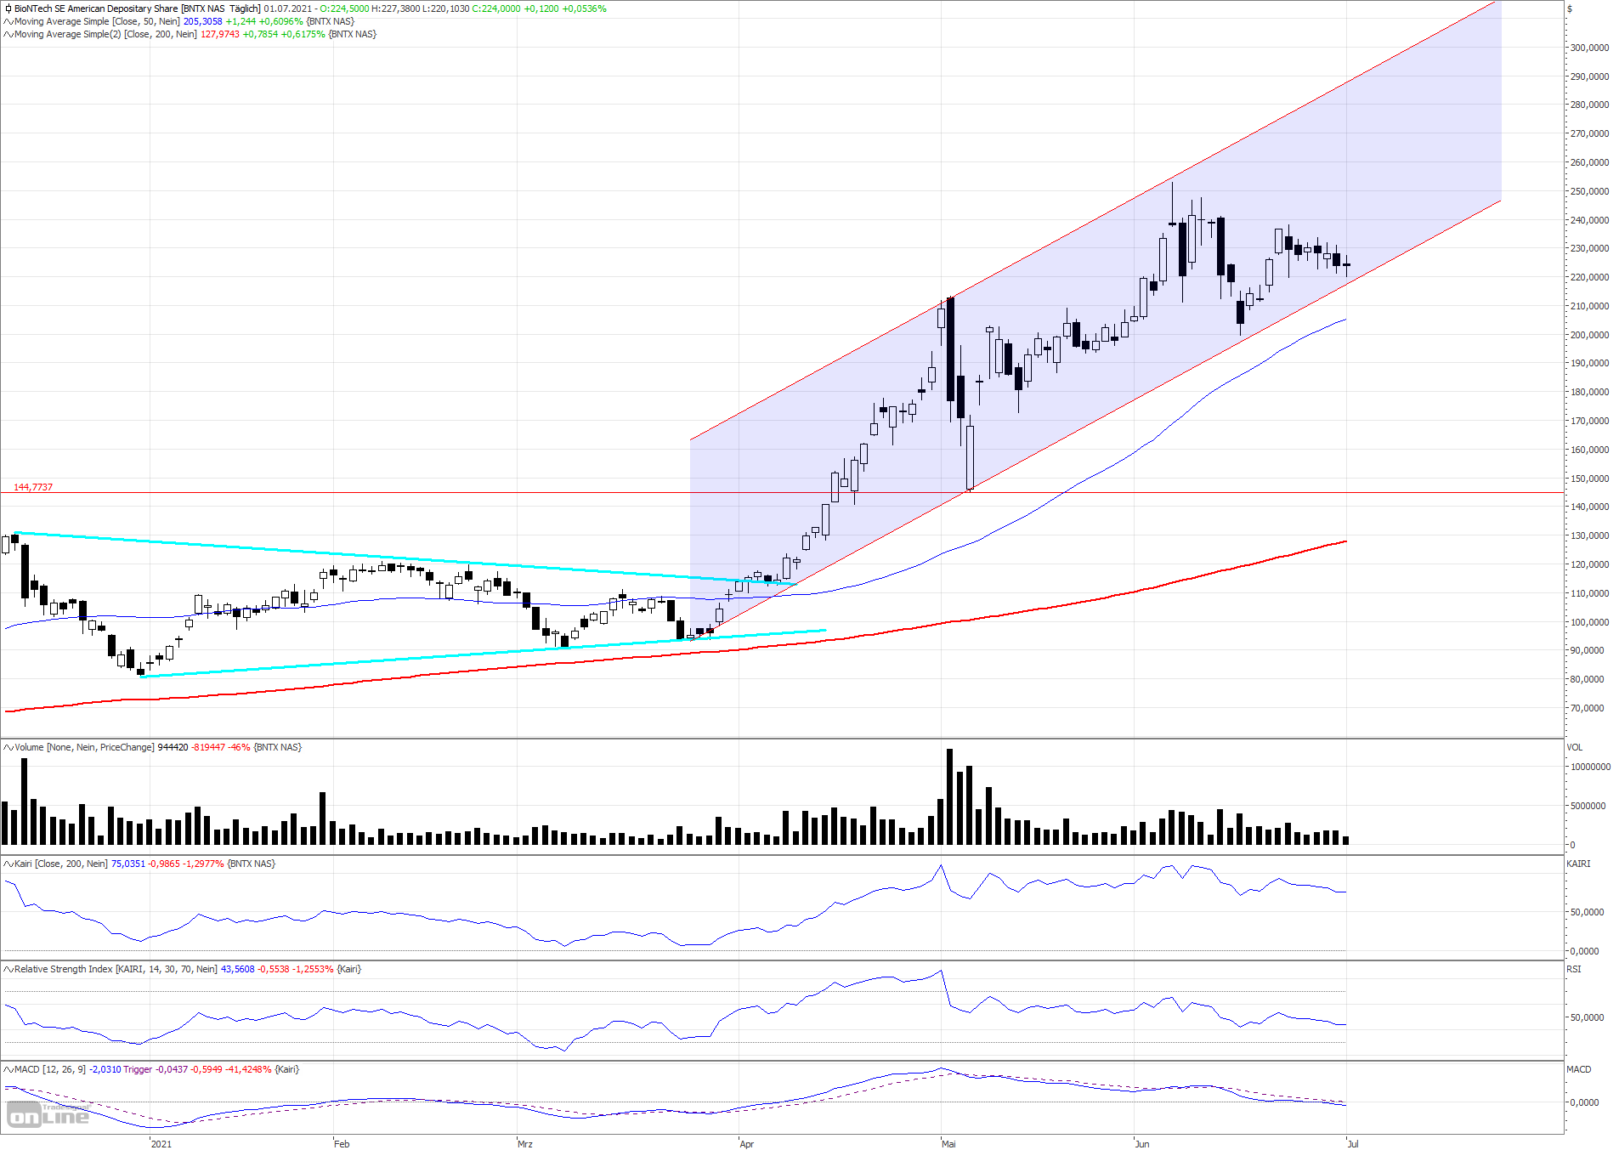Click the MACD panel axis label on right
1619x1150 pixels.
1579,1069
